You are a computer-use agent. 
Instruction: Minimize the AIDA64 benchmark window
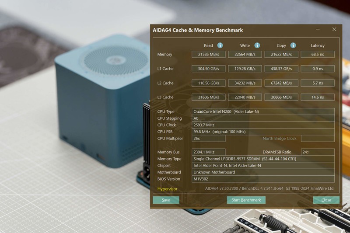click(x=318, y=30)
